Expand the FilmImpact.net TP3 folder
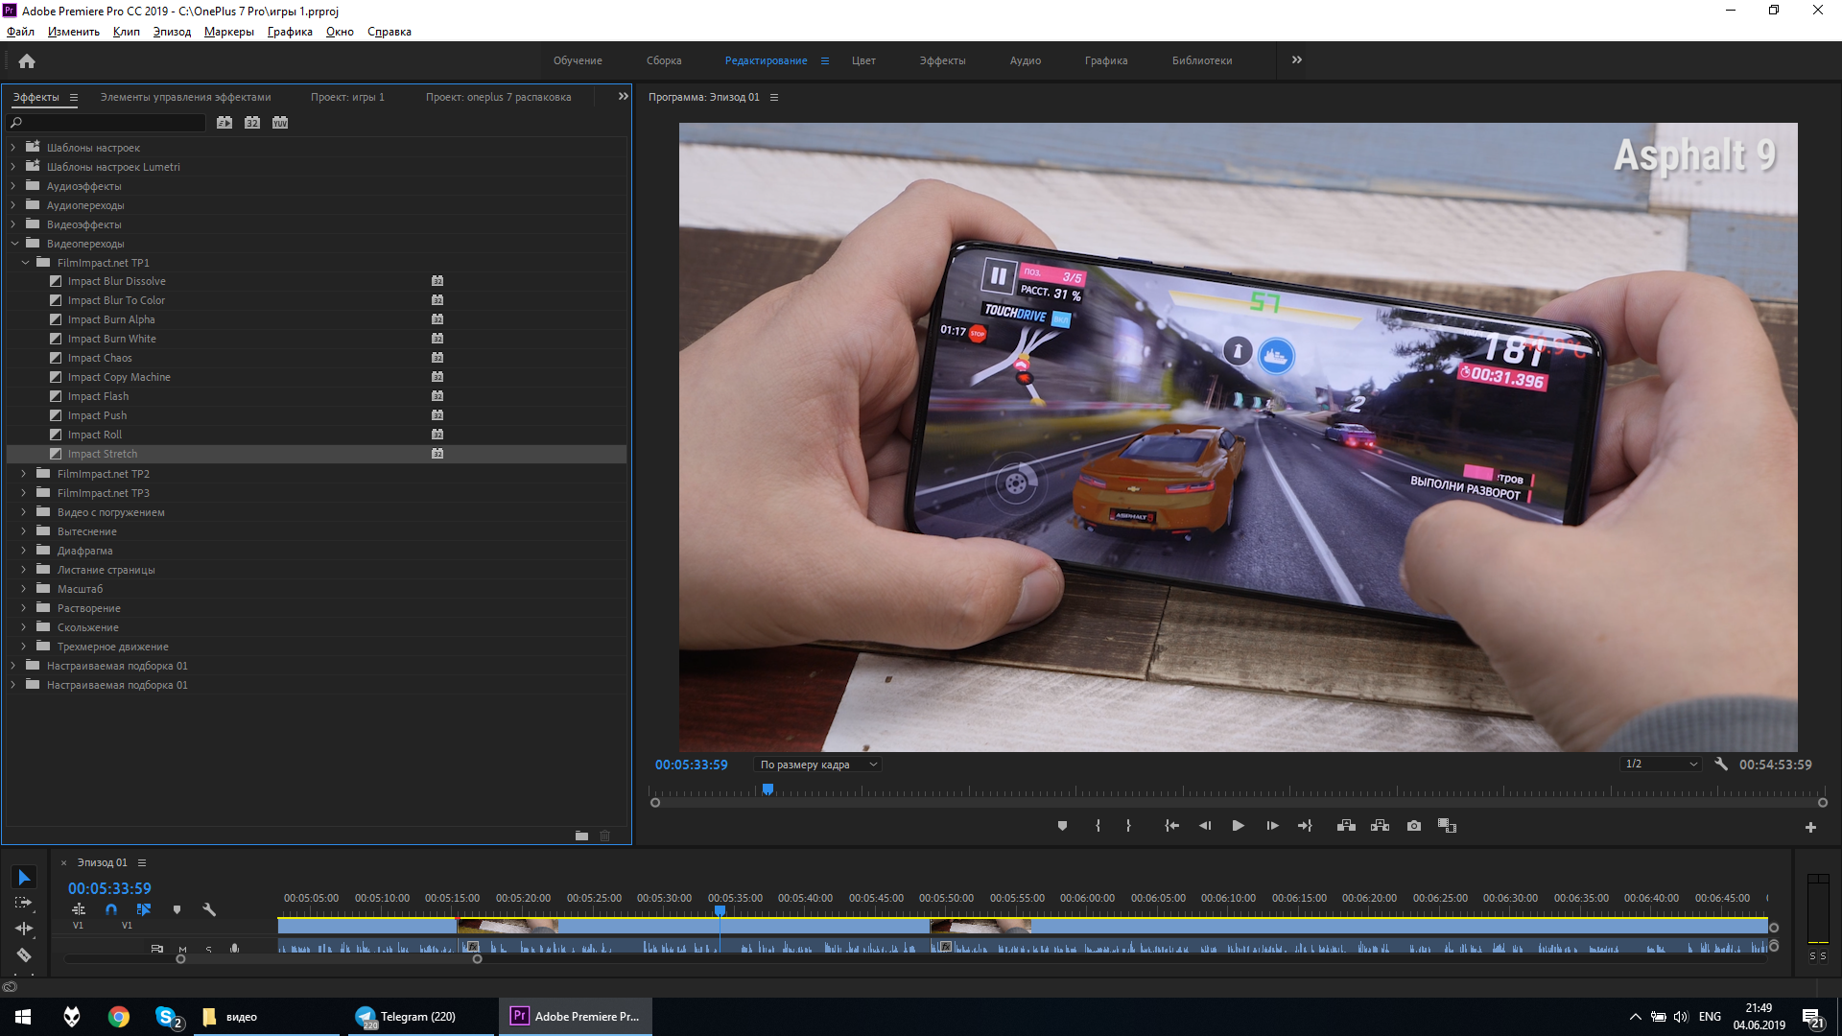This screenshot has height=1036, width=1842. (24, 493)
